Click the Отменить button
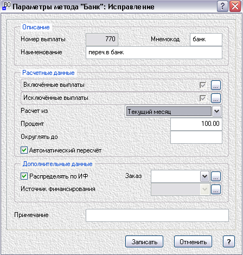This screenshot has height=255, width=243. pos(193,241)
